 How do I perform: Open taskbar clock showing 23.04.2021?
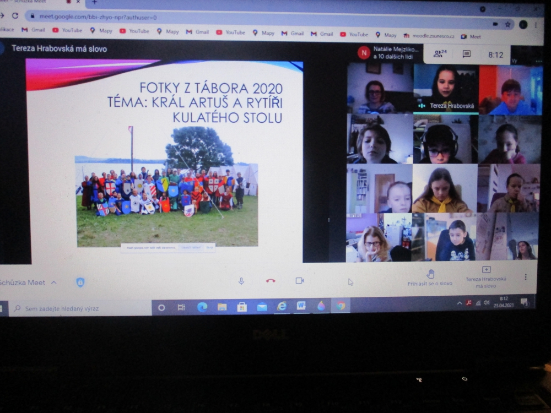(x=504, y=302)
